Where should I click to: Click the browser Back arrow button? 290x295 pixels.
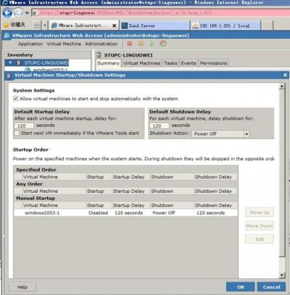[7, 13]
